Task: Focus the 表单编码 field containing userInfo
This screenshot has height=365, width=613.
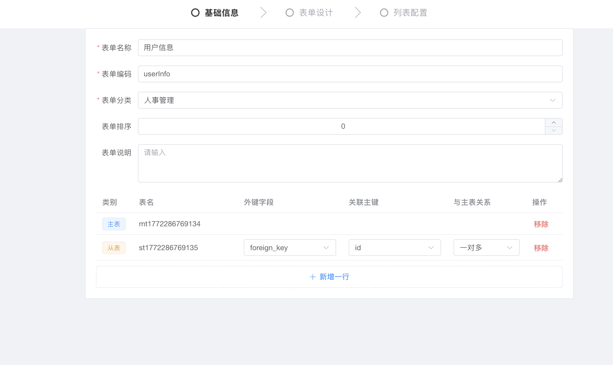Action: tap(350, 74)
